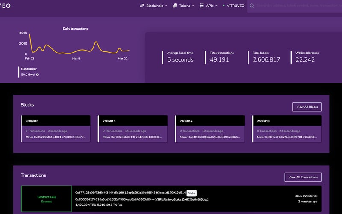
Task: Click the 2,606,817 total blocks value
Action: pos(266,59)
